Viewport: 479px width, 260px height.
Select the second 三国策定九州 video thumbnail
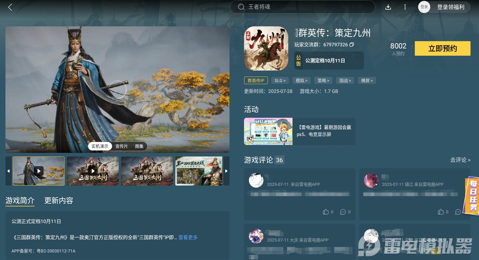pyautogui.click(x=93, y=171)
